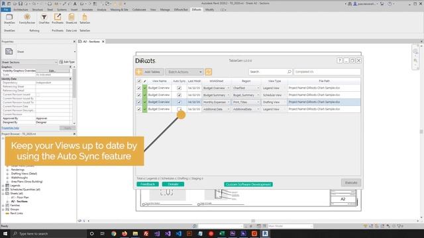
Task: Click the Donate button
Action: pyautogui.click(x=173, y=184)
